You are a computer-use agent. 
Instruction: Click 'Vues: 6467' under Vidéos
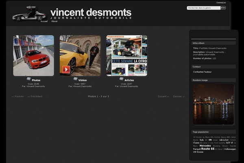[80, 84]
